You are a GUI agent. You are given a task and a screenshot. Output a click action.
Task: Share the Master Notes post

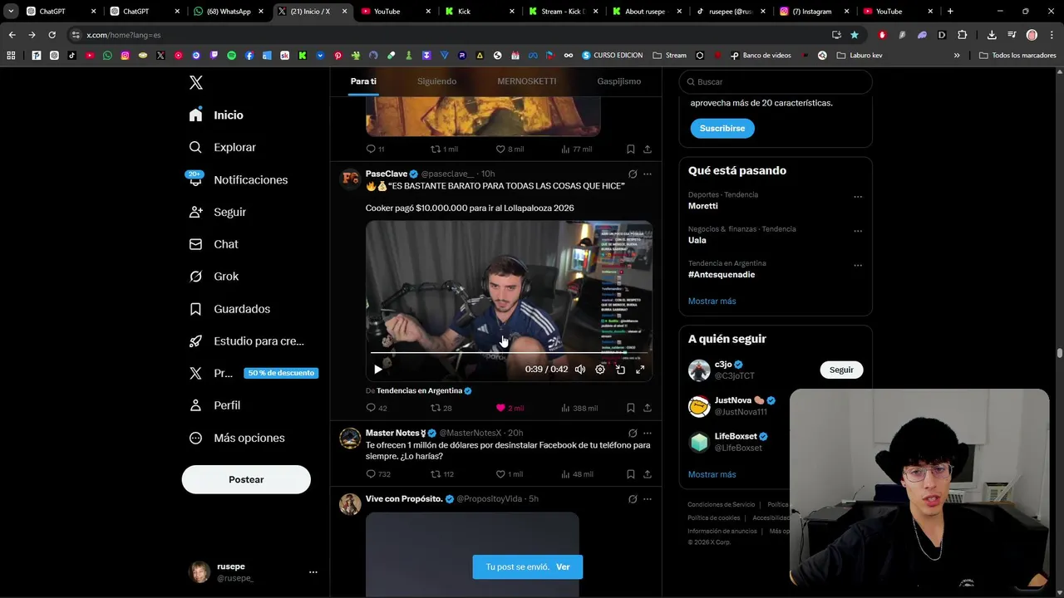pyautogui.click(x=648, y=474)
